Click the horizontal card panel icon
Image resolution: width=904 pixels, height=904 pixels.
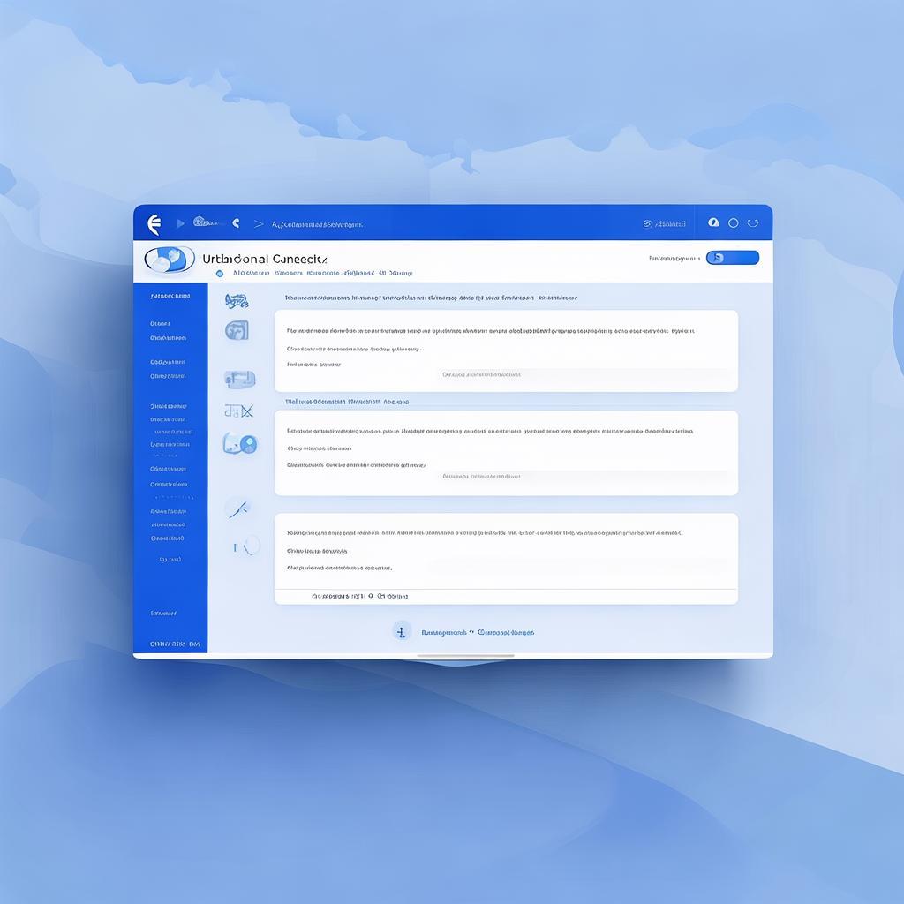click(240, 379)
